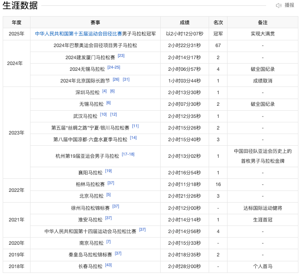Open reference [19] beside 襄阳马拉松

pyautogui.click(x=108, y=171)
